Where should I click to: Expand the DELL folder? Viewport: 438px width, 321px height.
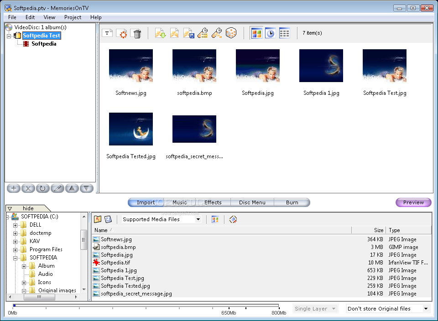click(16, 225)
